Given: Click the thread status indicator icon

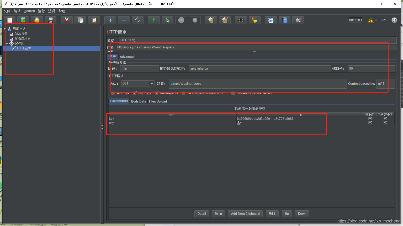Looking at the screenshot, I should point(394,20).
